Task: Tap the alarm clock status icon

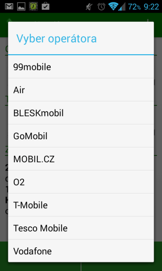Action: coord(101,6)
